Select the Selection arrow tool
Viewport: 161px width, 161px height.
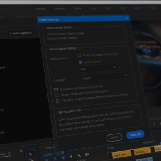[31, 154]
